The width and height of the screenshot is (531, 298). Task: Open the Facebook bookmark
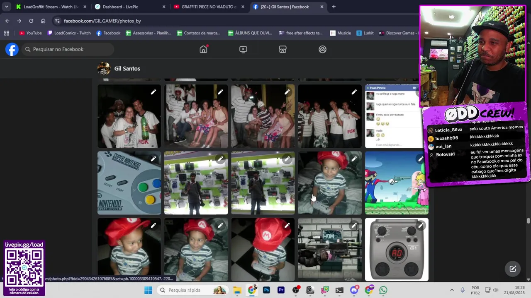point(108,33)
